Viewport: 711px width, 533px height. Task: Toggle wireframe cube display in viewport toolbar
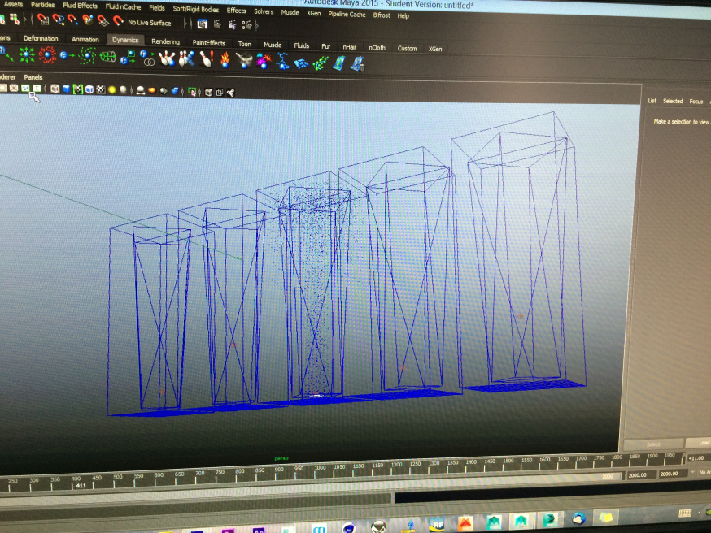click(55, 89)
